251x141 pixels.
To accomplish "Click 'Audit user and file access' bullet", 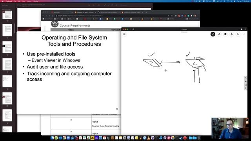I will [55, 67].
